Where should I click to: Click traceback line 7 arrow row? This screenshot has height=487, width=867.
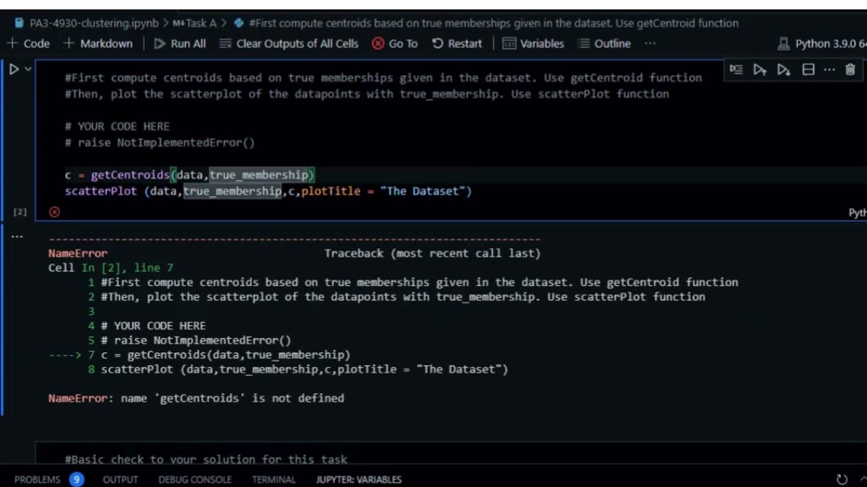(200, 354)
